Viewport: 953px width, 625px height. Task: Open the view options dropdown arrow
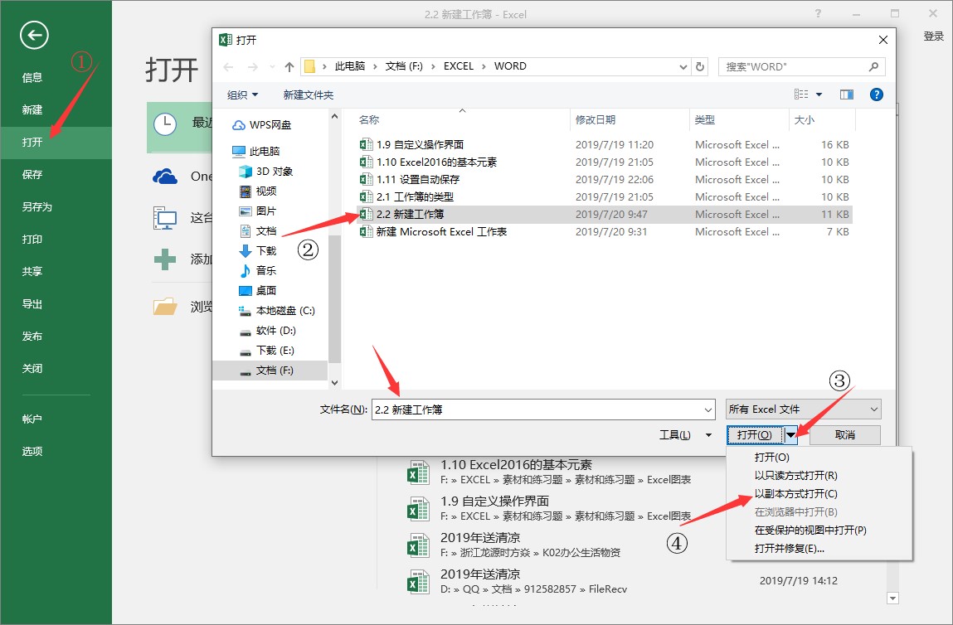click(x=819, y=95)
